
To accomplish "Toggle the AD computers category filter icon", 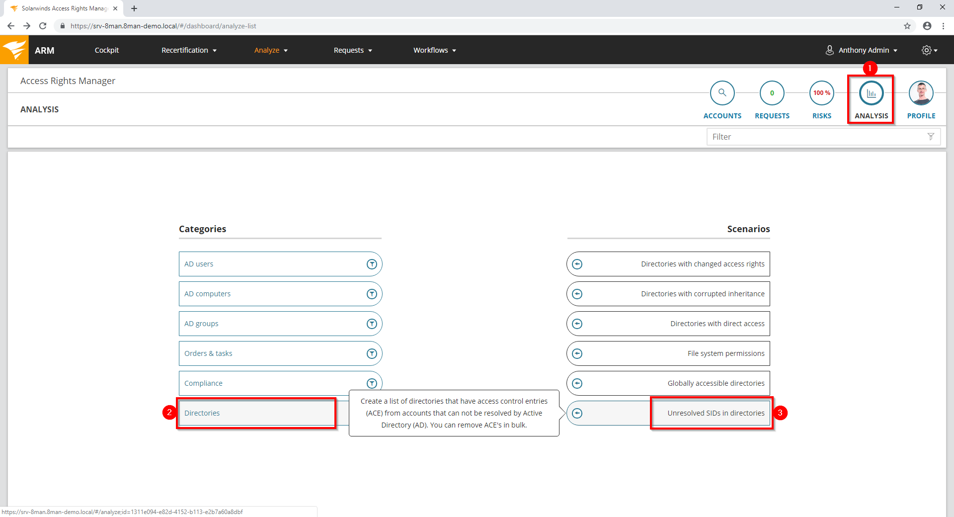I will 372,294.
